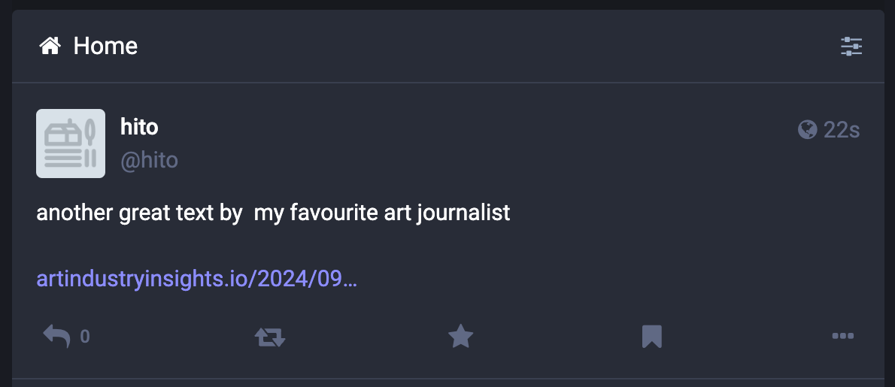
Task: Click the Home house icon
Action: [x=50, y=47]
